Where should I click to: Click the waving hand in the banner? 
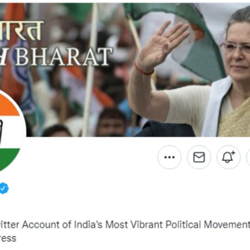point(161,46)
